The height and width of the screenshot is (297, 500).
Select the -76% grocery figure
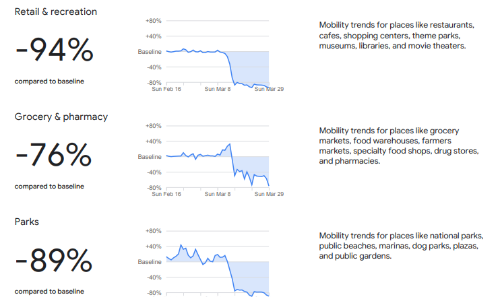pos(54,156)
